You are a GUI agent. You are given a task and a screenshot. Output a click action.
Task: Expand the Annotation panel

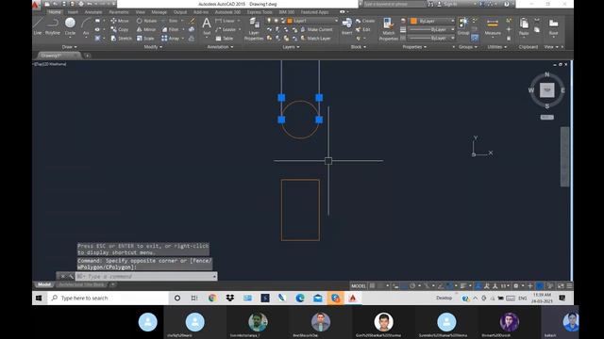coord(220,47)
